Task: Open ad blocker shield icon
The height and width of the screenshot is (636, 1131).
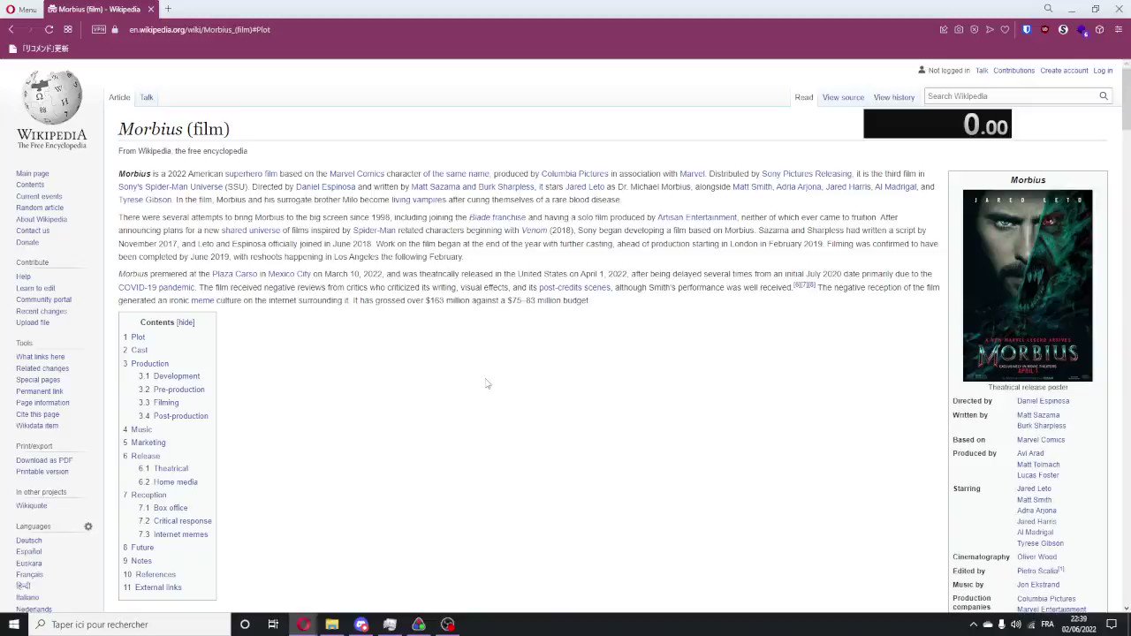Action: (x=975, y=29)
